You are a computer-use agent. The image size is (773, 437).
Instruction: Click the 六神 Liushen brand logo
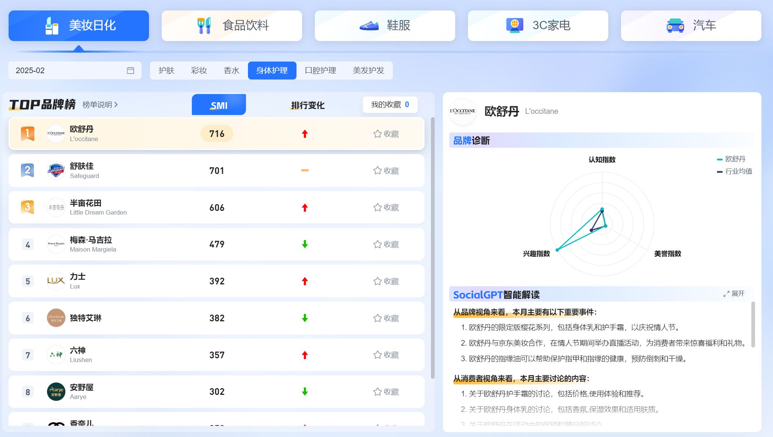point(56,355)
